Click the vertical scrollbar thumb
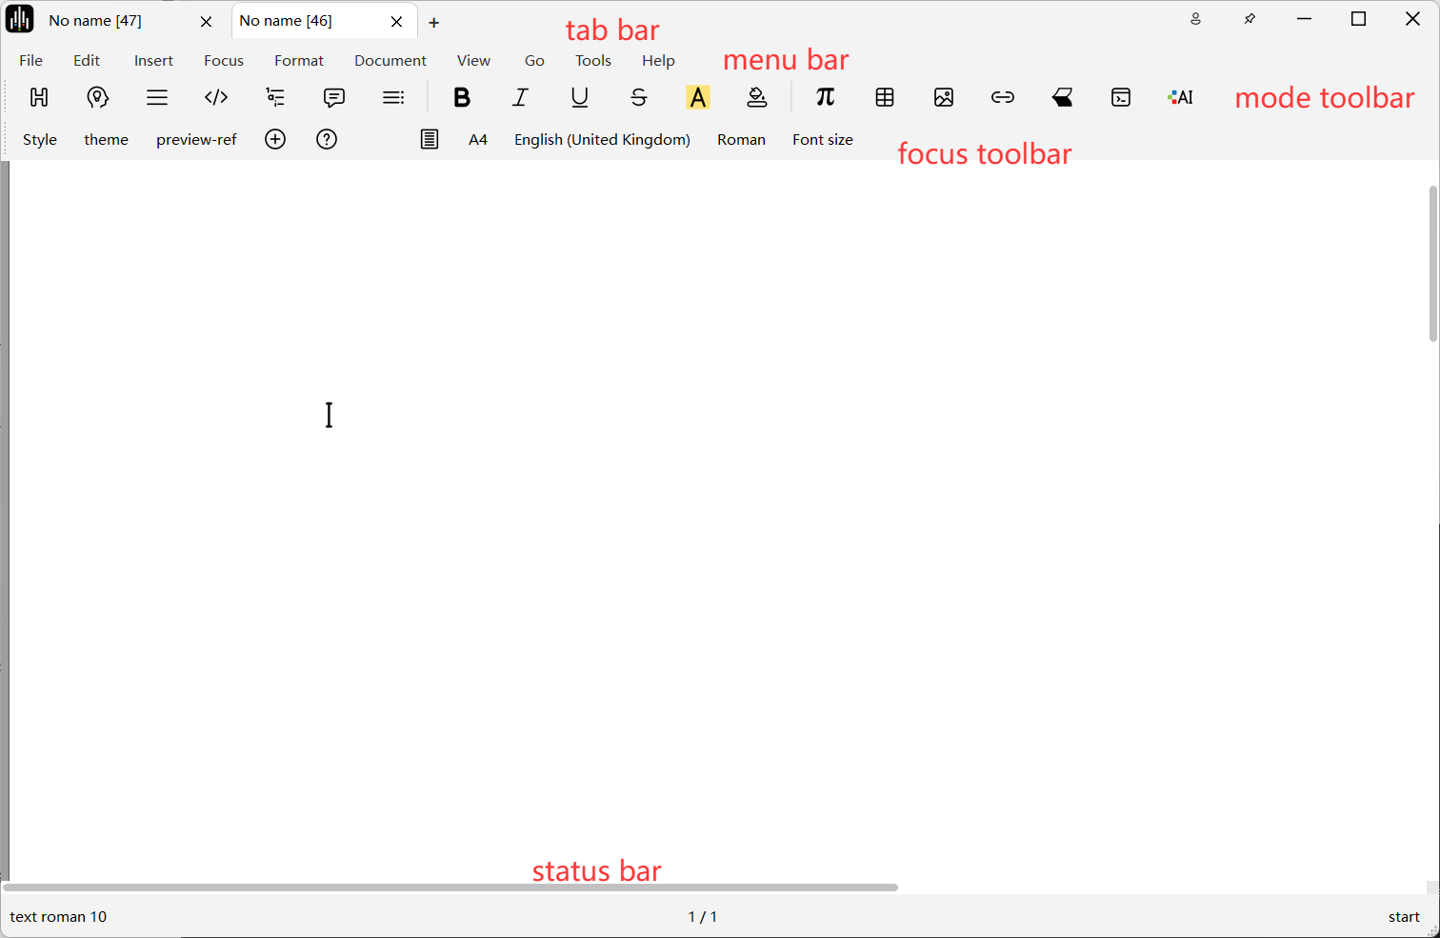Viewport: 1440px width, 938px height. tap(1433, 264)
